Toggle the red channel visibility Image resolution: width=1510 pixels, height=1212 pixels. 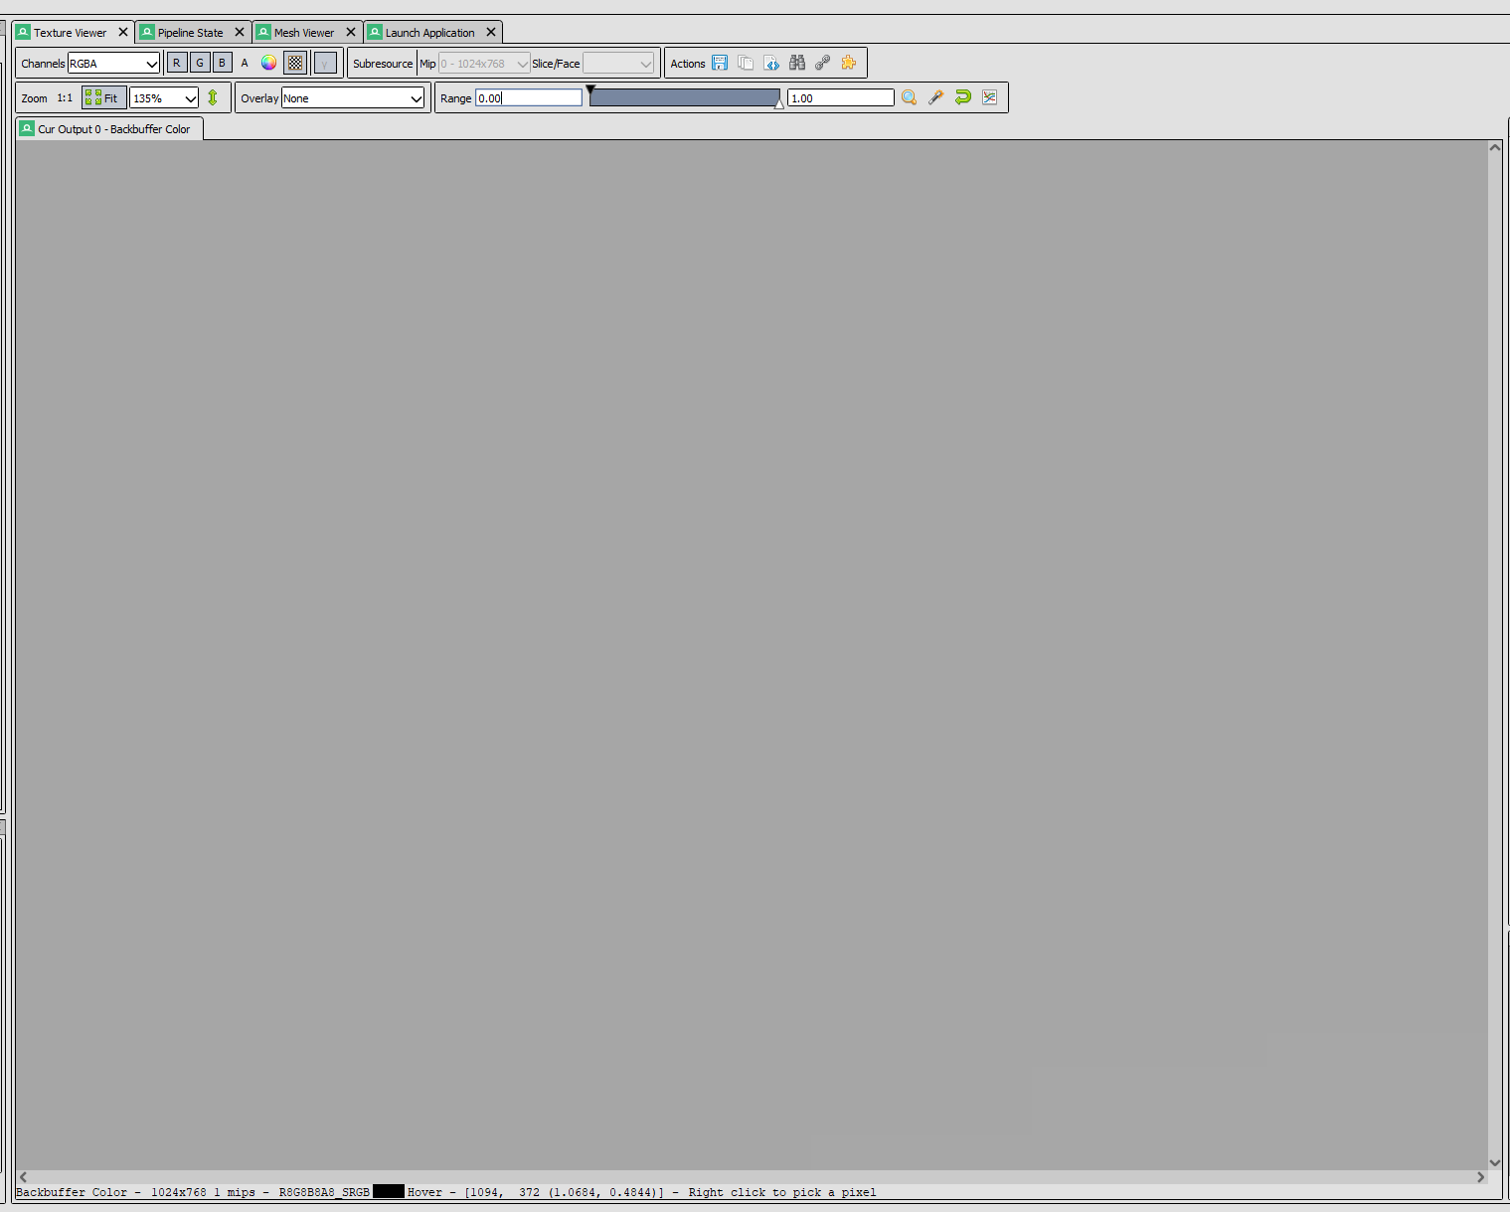pyautogui.click(x=176, y=62)
